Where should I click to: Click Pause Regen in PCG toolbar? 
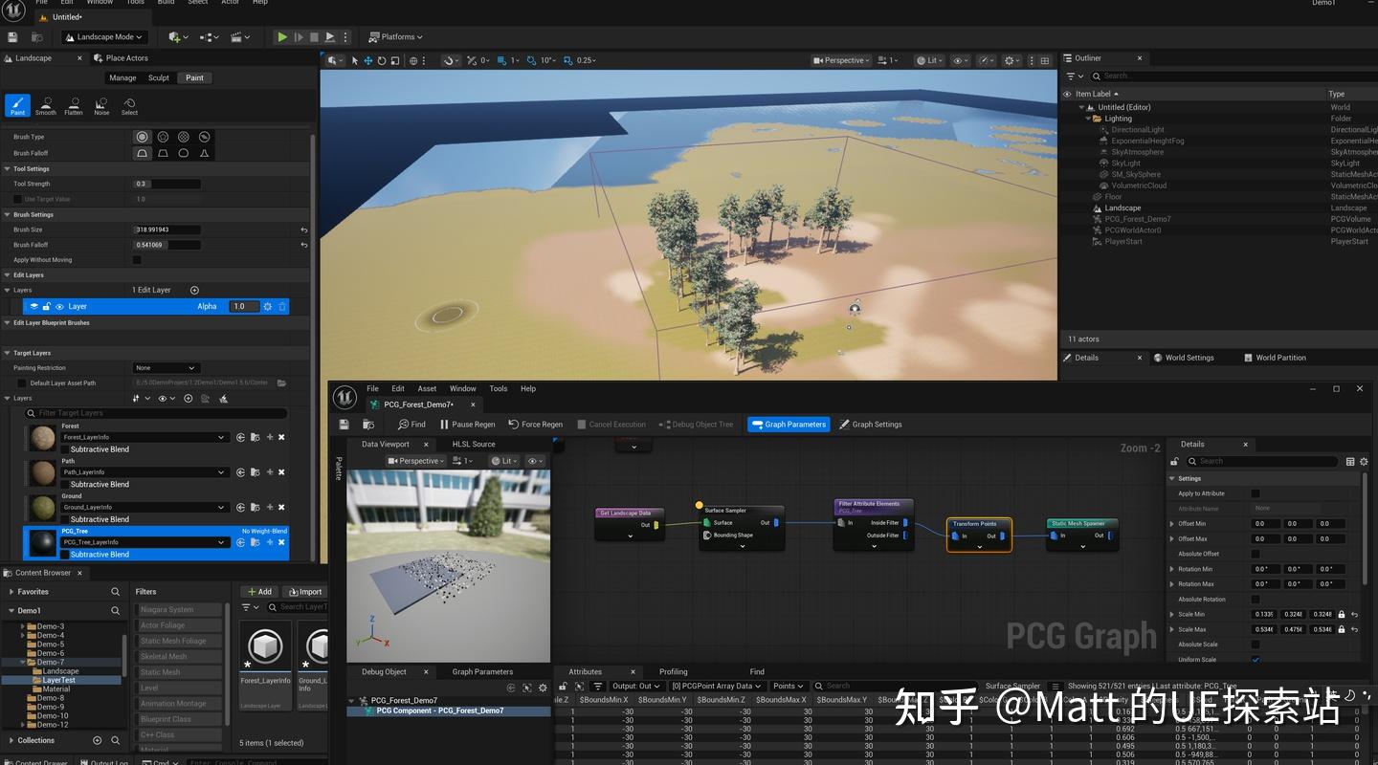click(468, 425)
